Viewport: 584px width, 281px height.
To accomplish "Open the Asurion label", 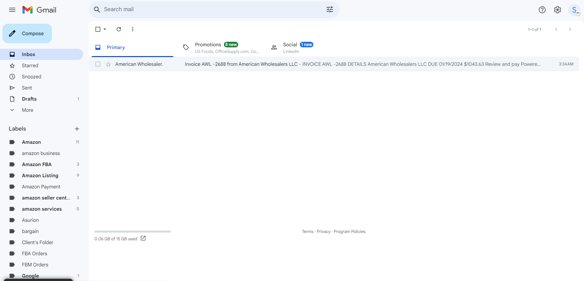I will [41, 220].
